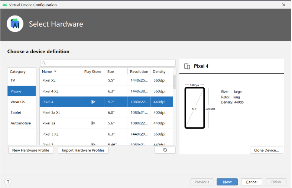Image resolution: width=292 pixels, height=188 pixels.
Task: Click resolution 1440x29... cell
Action: 139,134
